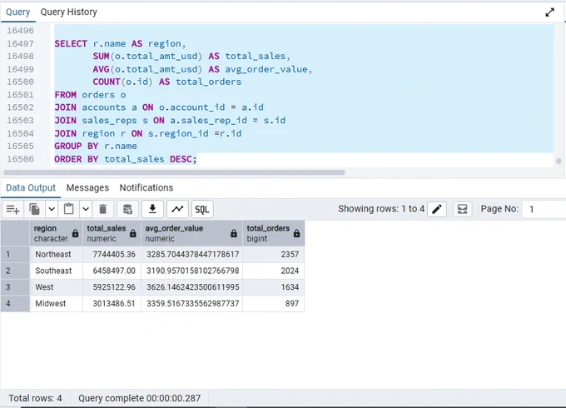Place cursor on JOIN region r line
566x408 pixels.
coord(148,133)
